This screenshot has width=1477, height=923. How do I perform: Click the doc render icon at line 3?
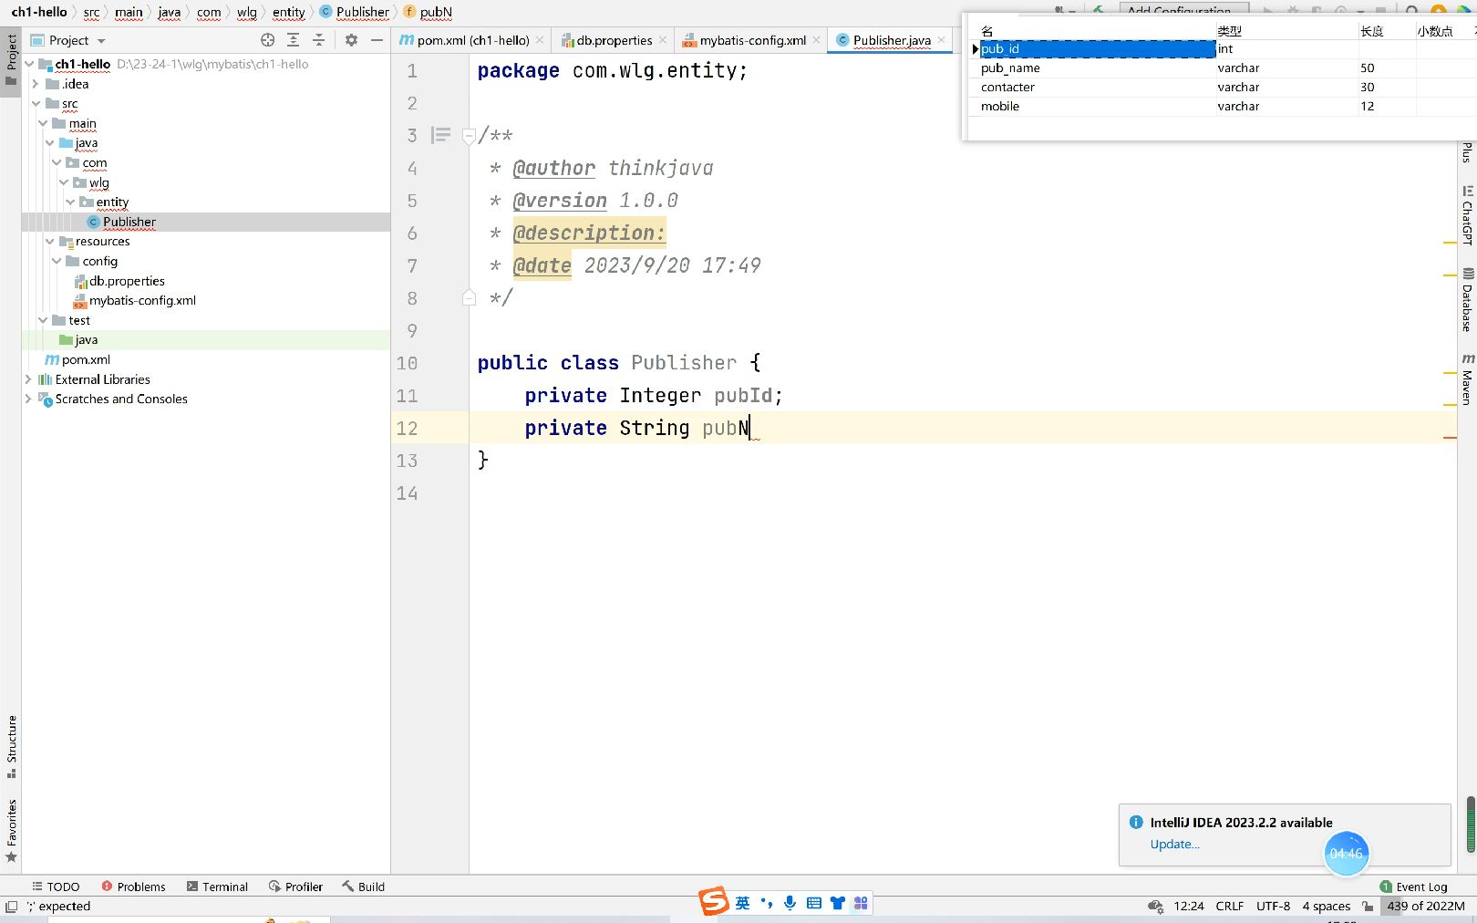coord(440,135)
